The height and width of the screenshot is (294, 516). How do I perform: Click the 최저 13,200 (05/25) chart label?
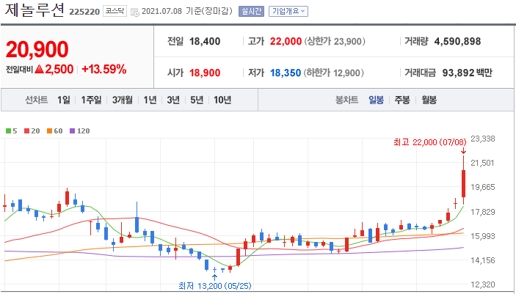(214, 285)
